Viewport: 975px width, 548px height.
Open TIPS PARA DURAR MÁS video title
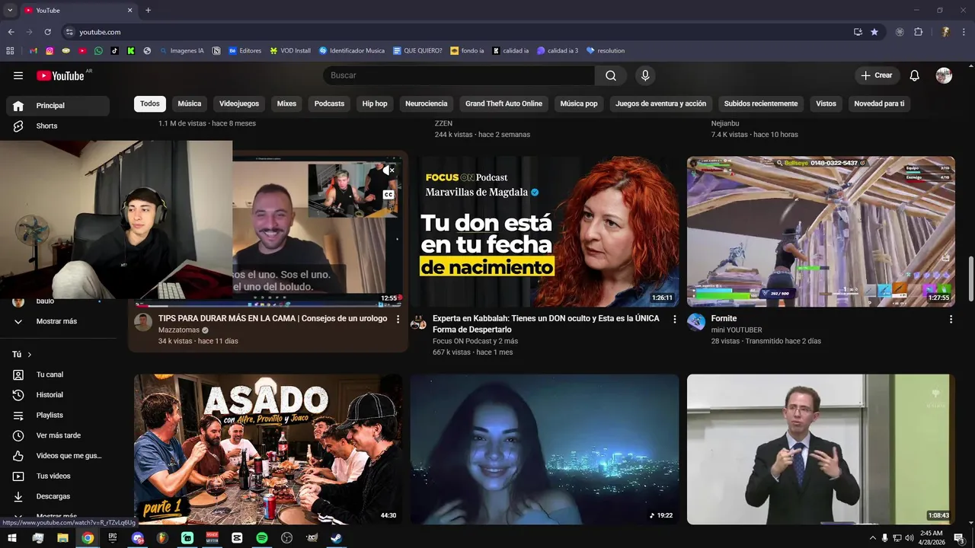pyautogui.click(x=273, y=318)
